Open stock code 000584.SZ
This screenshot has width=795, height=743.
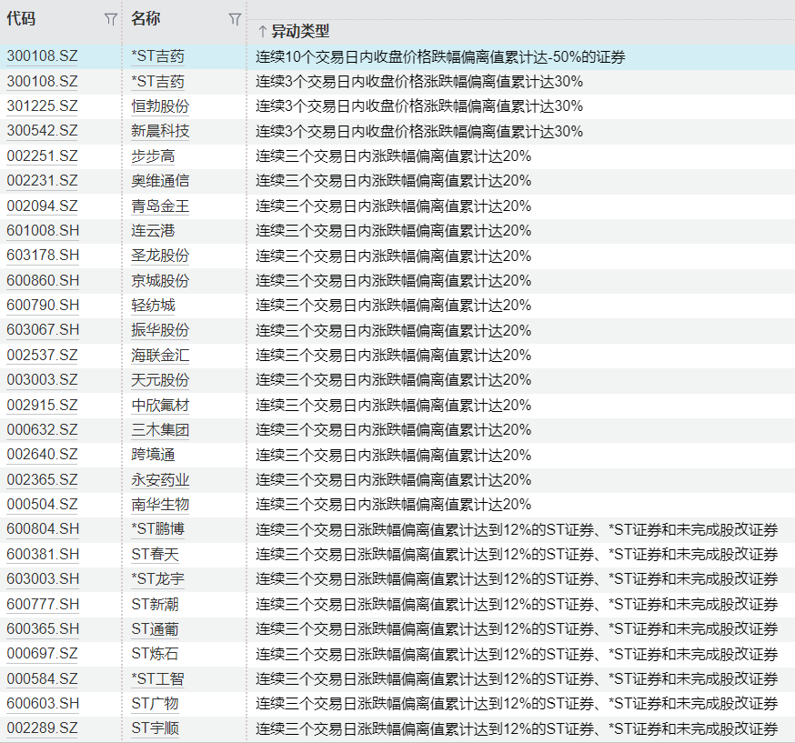42,678
